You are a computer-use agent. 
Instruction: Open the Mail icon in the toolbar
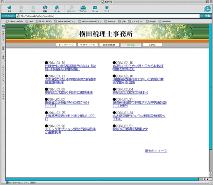coord(95,9)
